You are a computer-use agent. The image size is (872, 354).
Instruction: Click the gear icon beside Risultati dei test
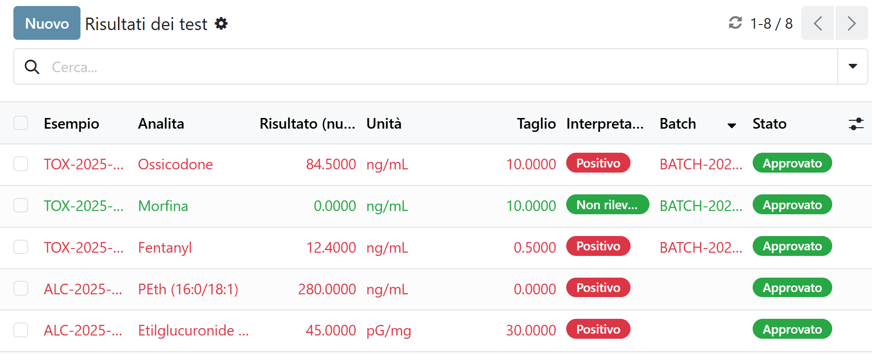pyautogui.click(x=222, y=24)
